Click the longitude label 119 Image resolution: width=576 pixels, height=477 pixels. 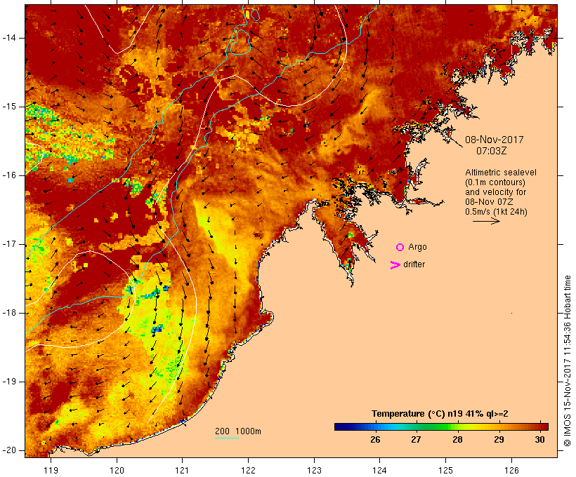[51, 470]
